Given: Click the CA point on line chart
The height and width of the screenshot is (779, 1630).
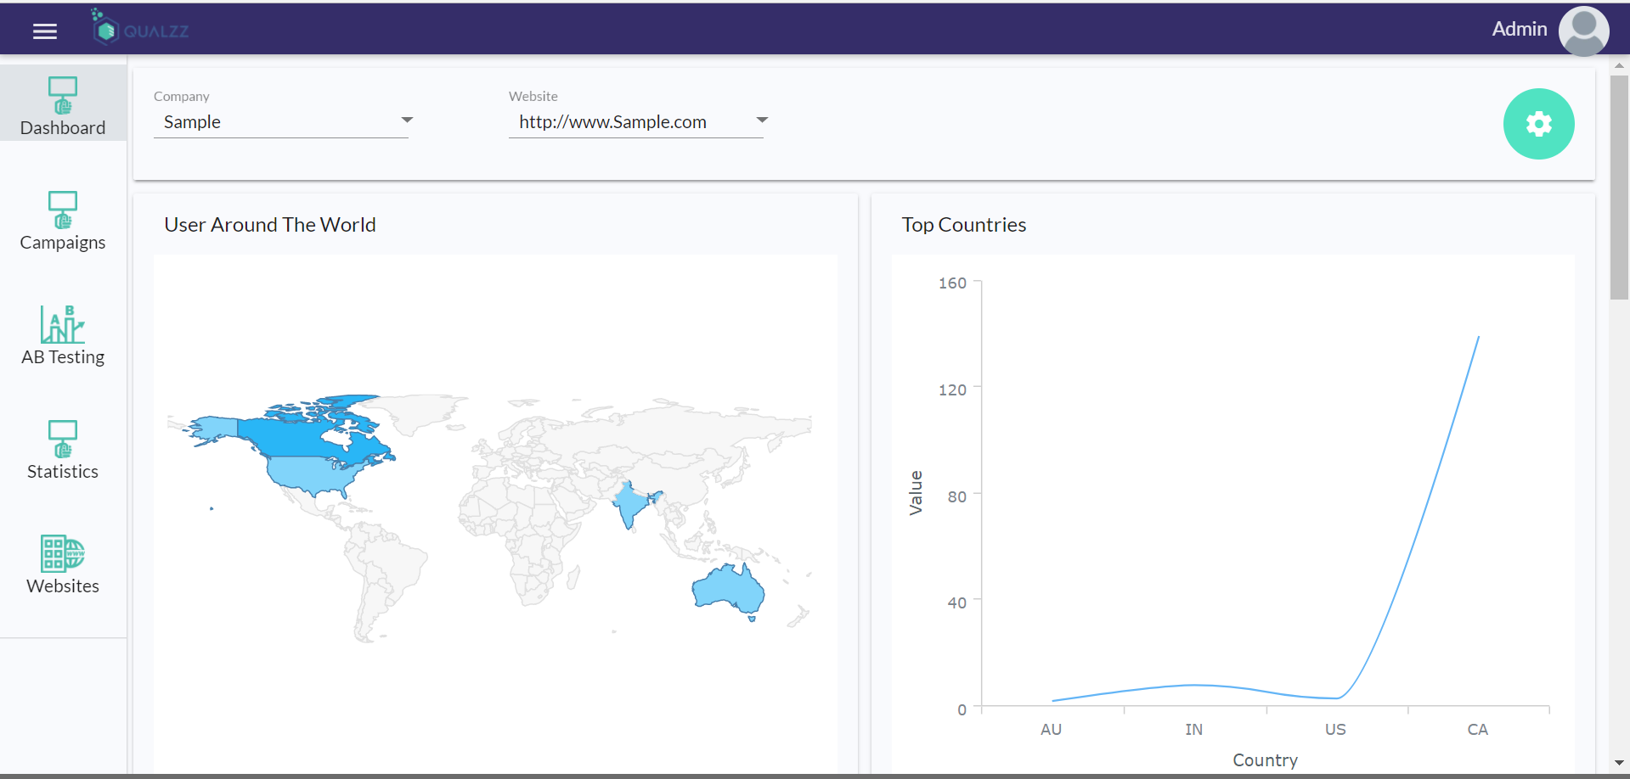Looking at the screenshot, I should pos(1478,338).
